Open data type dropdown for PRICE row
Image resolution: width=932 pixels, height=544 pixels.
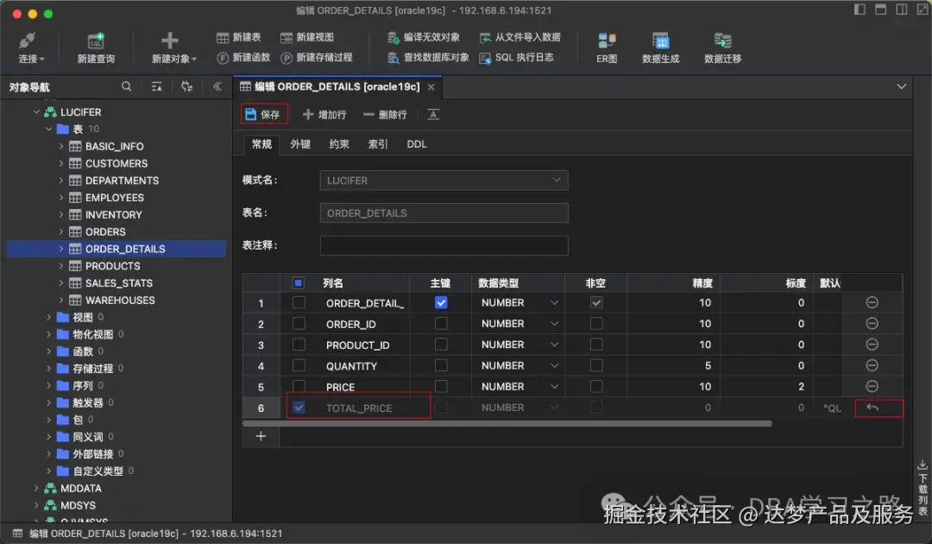point(554,387)
